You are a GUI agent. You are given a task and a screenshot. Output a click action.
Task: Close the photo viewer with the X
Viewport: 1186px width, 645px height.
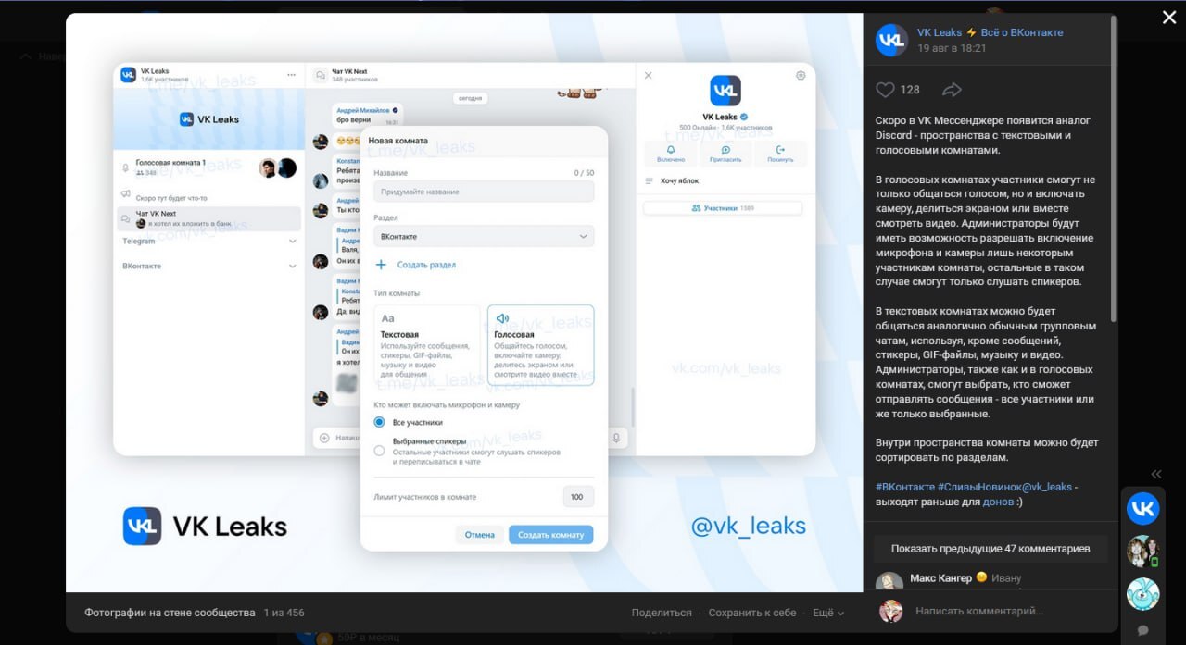click(x=1169, y=18)
